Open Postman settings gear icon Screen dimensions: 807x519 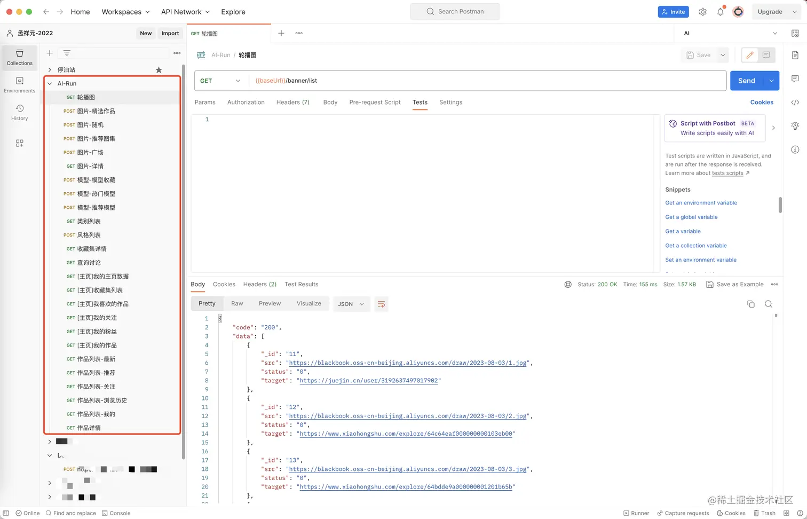coord(703,12)
